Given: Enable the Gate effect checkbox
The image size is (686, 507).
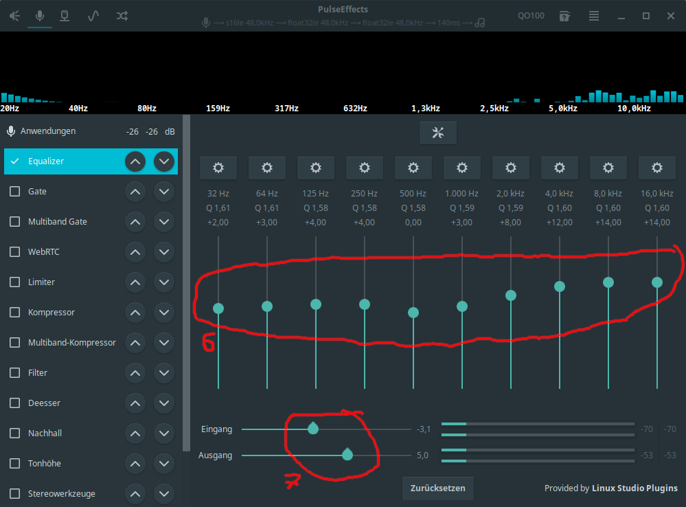Looking at the screenshot, I should coord(15,192).
